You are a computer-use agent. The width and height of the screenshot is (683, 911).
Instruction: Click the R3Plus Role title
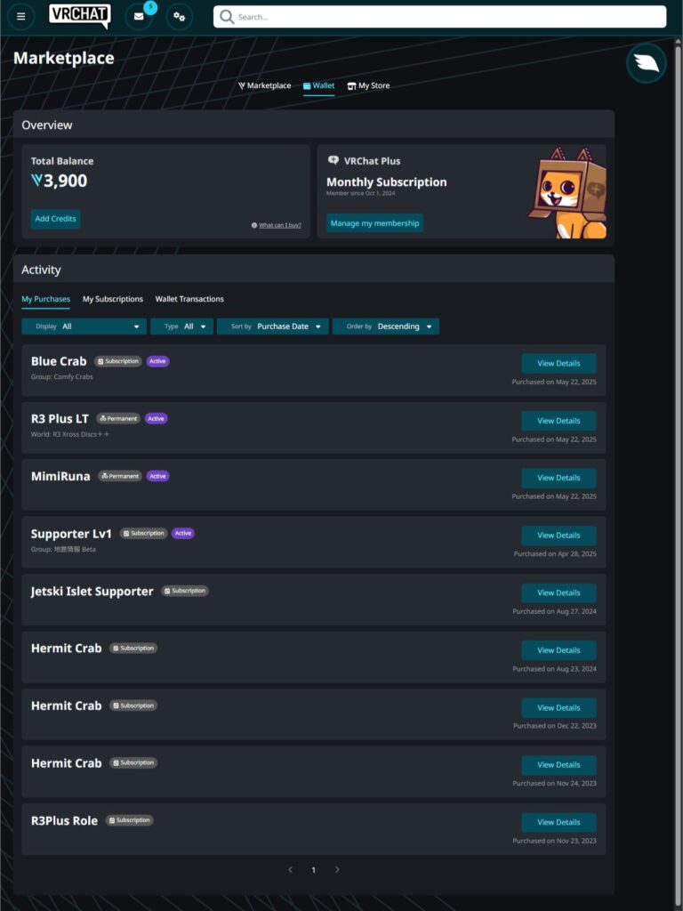[x=64, y=821]
